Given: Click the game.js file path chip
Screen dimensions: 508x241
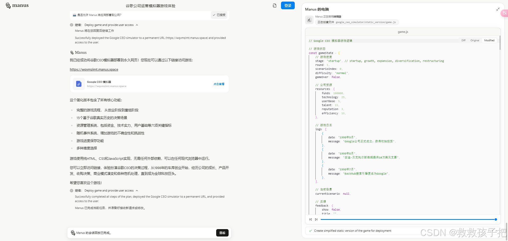Looking at the screenshot, I should [x=357, y=22].
